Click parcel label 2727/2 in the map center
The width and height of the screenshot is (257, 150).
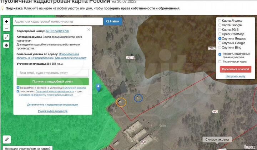click(x=130, y=58)
